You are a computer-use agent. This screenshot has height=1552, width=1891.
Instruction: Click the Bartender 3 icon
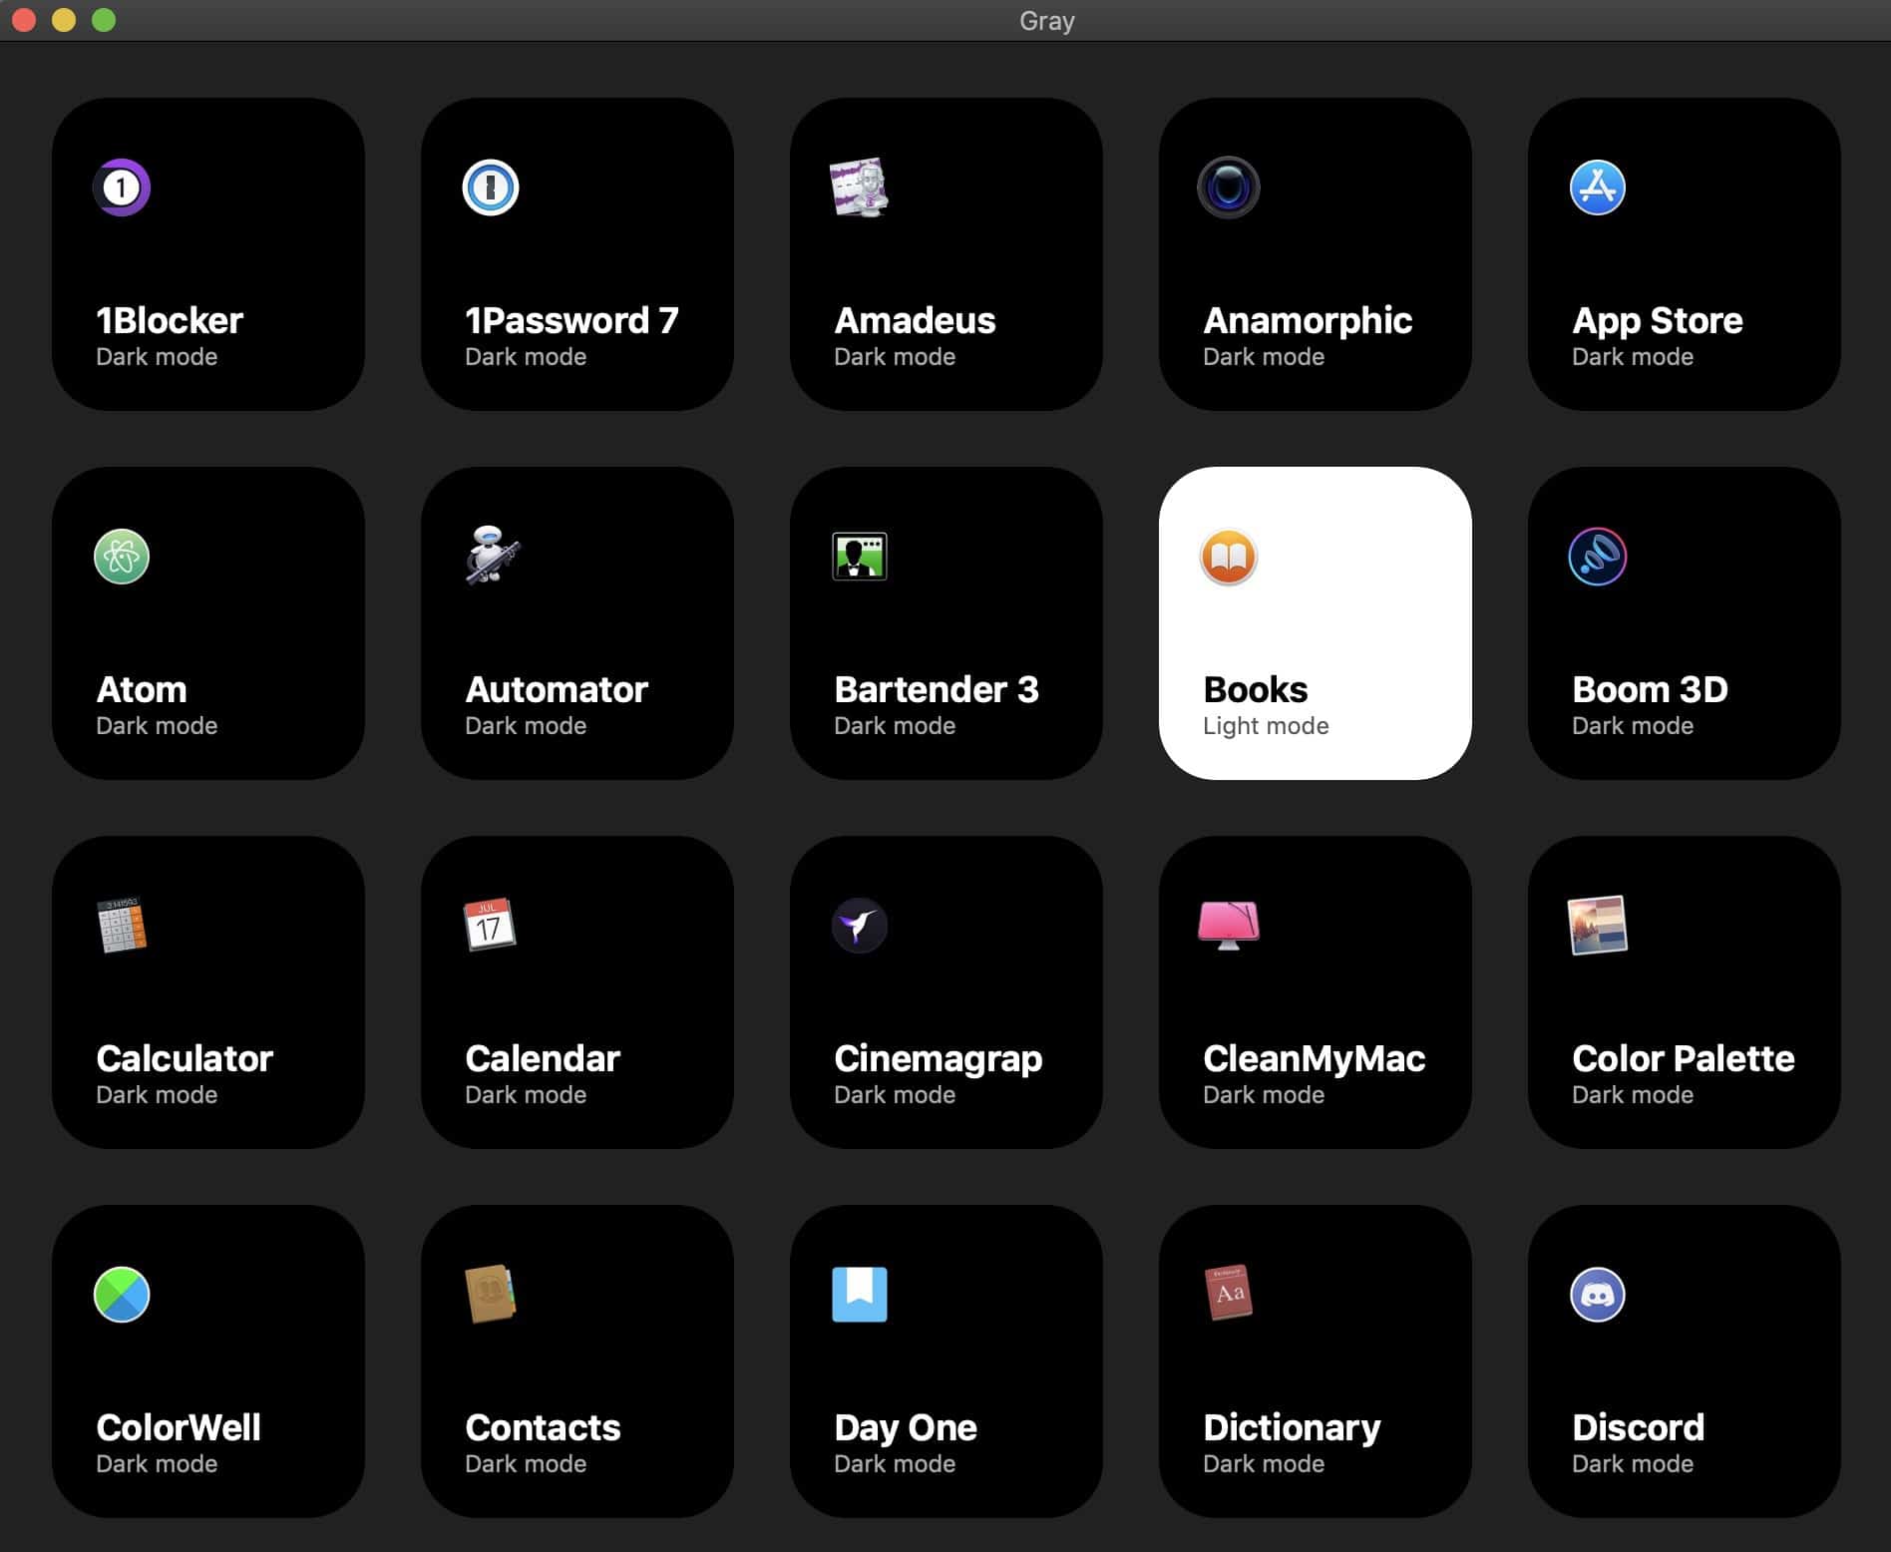pos(860,557)
